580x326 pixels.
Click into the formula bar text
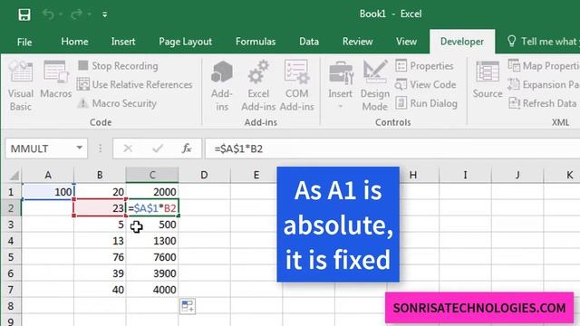(x=392, y=149)
